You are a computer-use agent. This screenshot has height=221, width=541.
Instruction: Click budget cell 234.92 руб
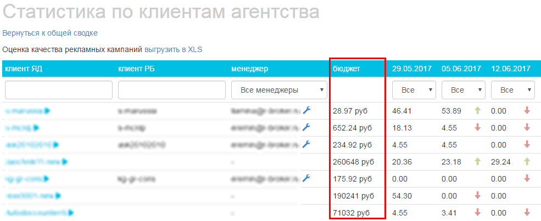[352, 145]
